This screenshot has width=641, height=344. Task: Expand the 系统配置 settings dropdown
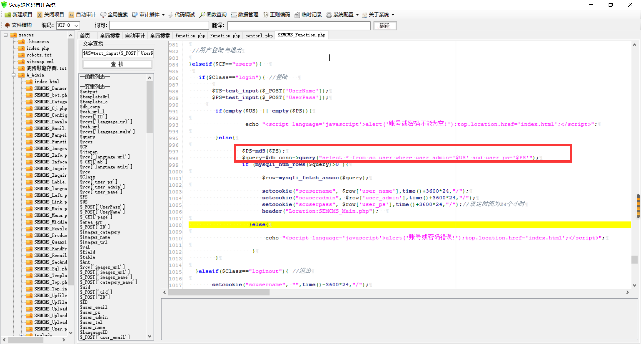(357, 15)
